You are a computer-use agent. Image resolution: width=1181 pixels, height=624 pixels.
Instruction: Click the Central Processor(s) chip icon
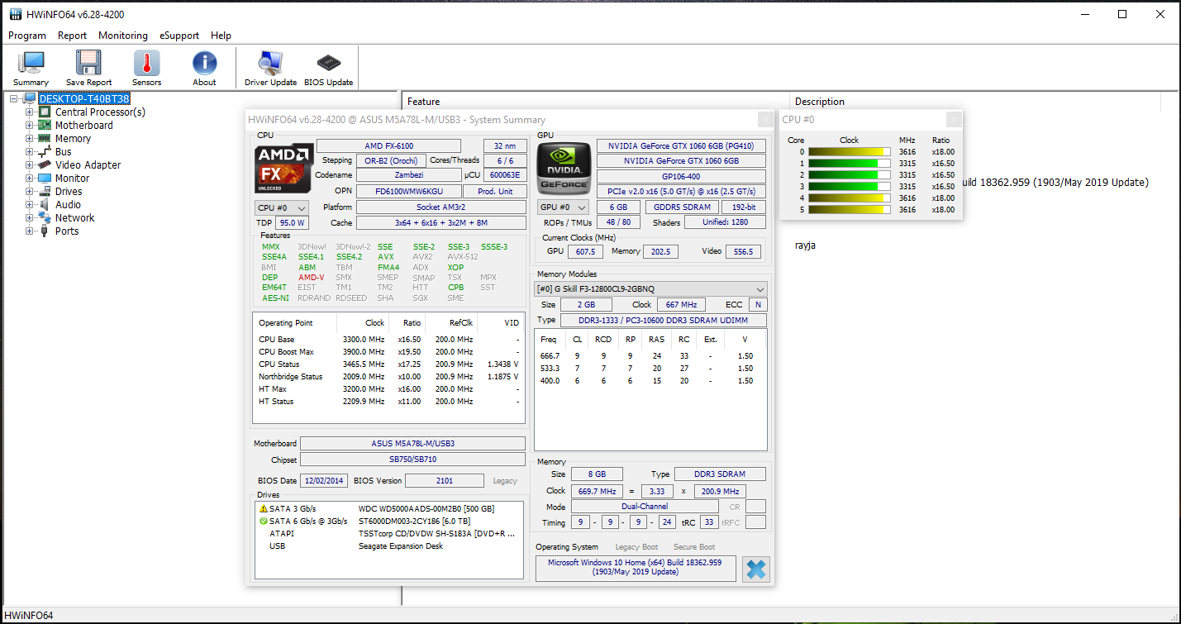click(45, 112)
